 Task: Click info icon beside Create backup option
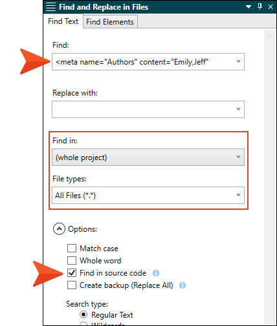click(x=183, y=285)
